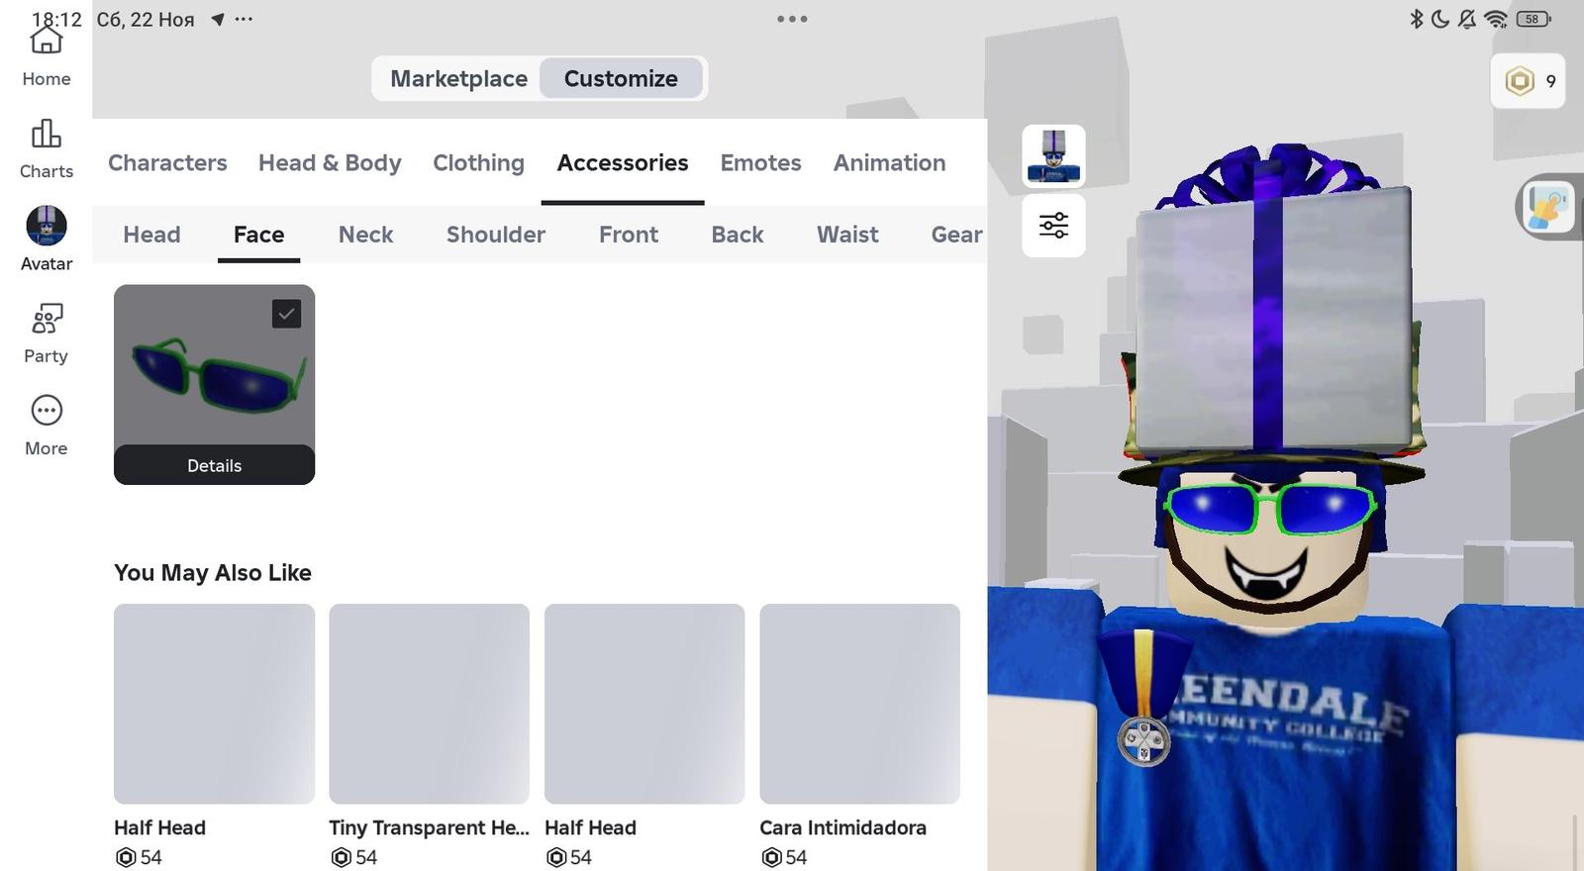Switch to the Clothing tab
Viewport: 1584px width, 871px height.
478,162
